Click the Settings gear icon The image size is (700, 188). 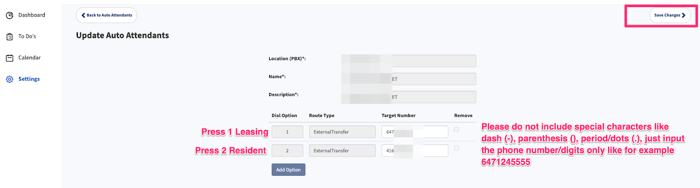click(10, 79)
